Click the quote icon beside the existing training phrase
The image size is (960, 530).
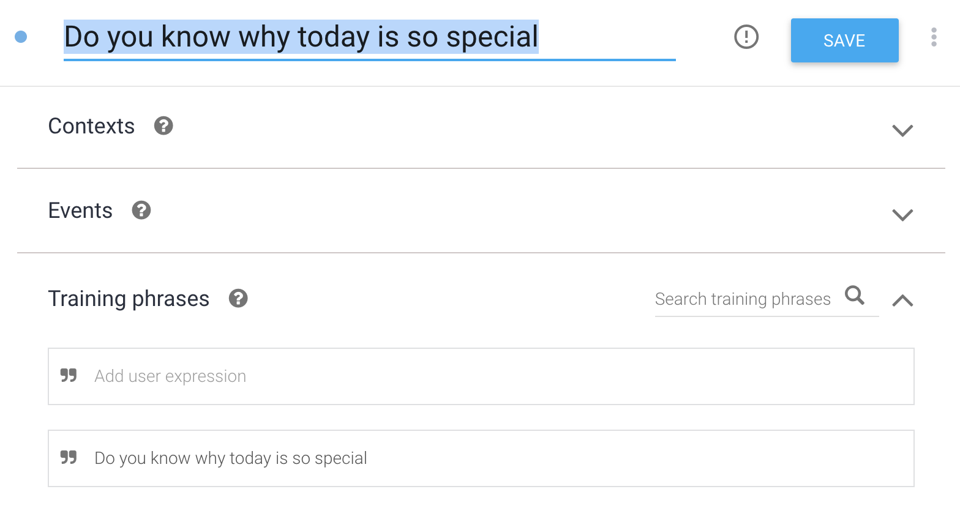click(x=69, y=457)
